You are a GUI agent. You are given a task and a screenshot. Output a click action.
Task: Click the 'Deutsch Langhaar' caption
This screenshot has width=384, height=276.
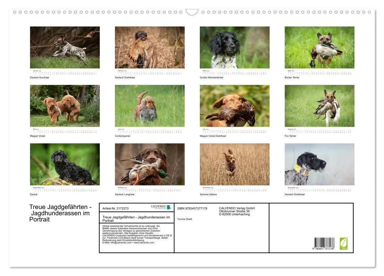pyautogui.click(x=125, y=194)
